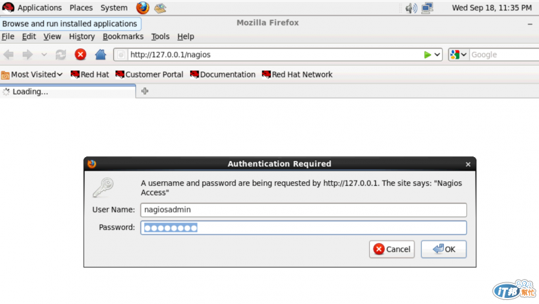Screen dimensions: 539x304
Task: Open the Tools menu
Action: pos(160,36)
